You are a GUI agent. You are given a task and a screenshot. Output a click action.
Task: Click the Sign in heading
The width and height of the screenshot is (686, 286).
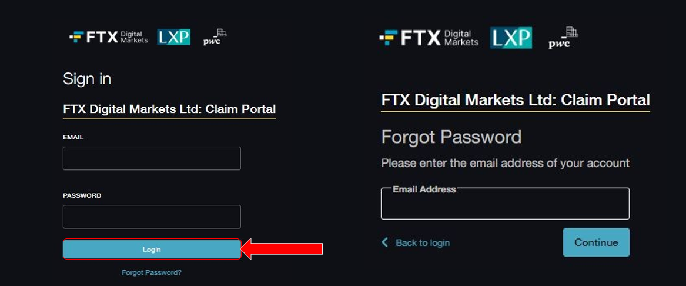(87, 79)
